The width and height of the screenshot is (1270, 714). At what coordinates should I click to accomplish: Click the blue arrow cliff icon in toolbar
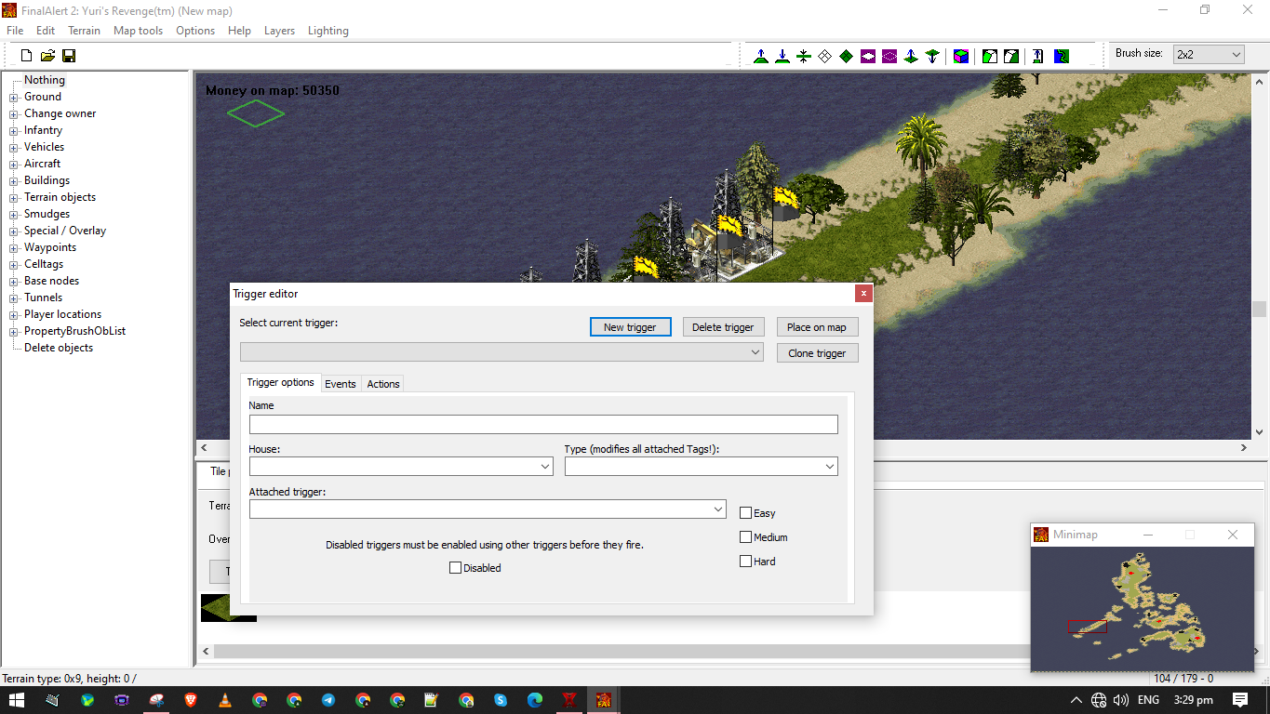click(1038, 56)
